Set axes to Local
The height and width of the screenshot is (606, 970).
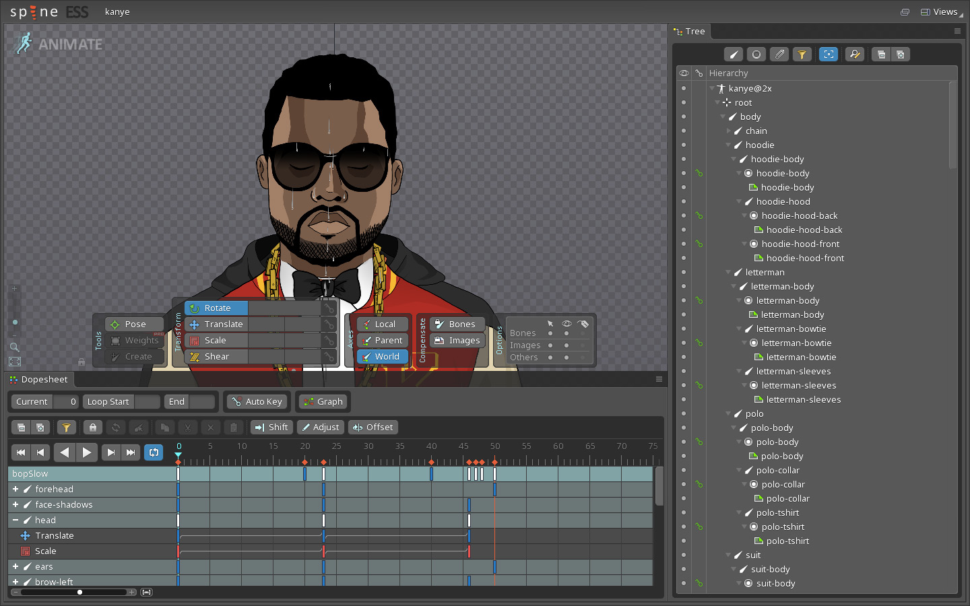[383, 325]
